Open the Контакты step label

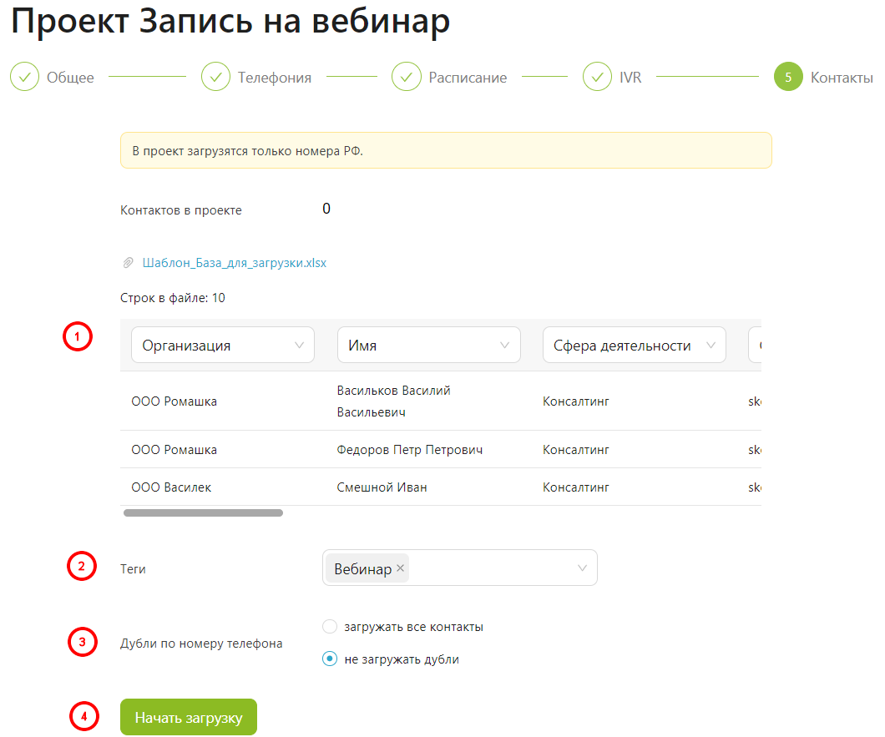tap(842, 78)
